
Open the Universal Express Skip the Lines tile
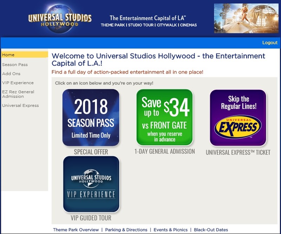(x=238, y=118)
